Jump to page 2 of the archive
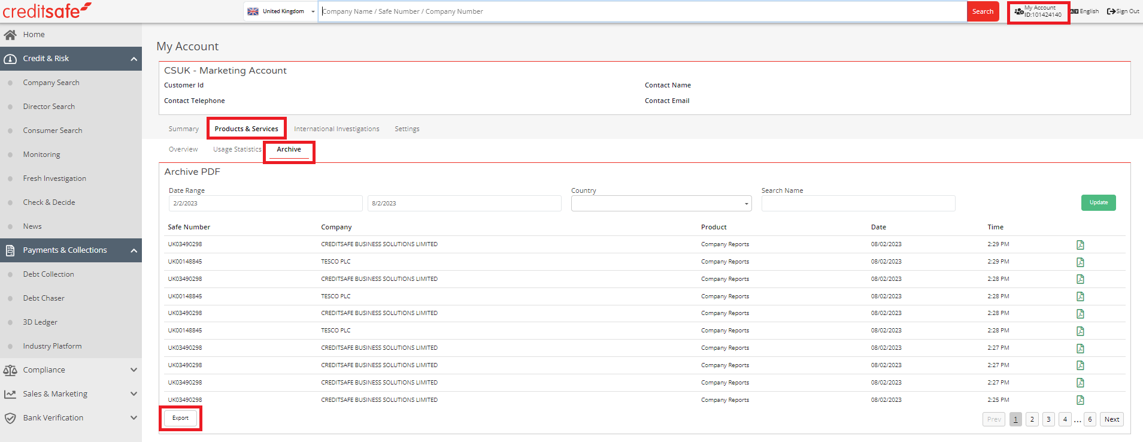This screenshot has height=442, width=1143. coord(1032,419)
